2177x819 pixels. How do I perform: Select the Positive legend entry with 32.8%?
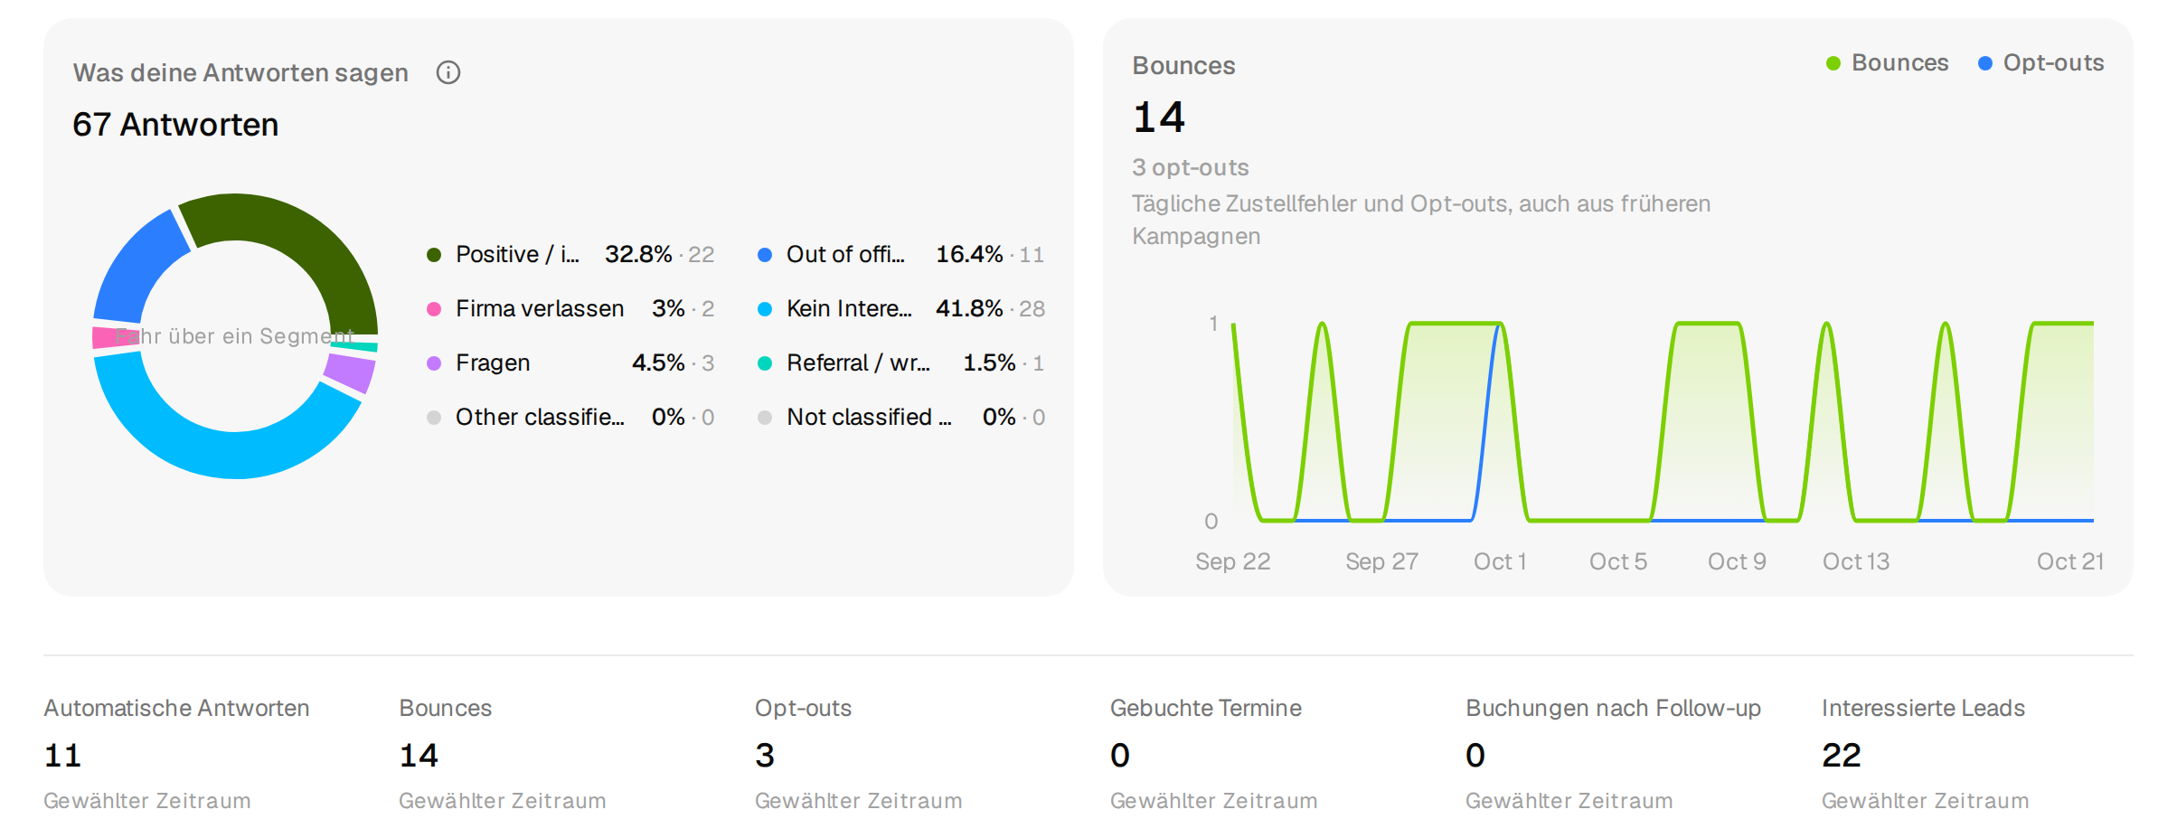[570, 255]
